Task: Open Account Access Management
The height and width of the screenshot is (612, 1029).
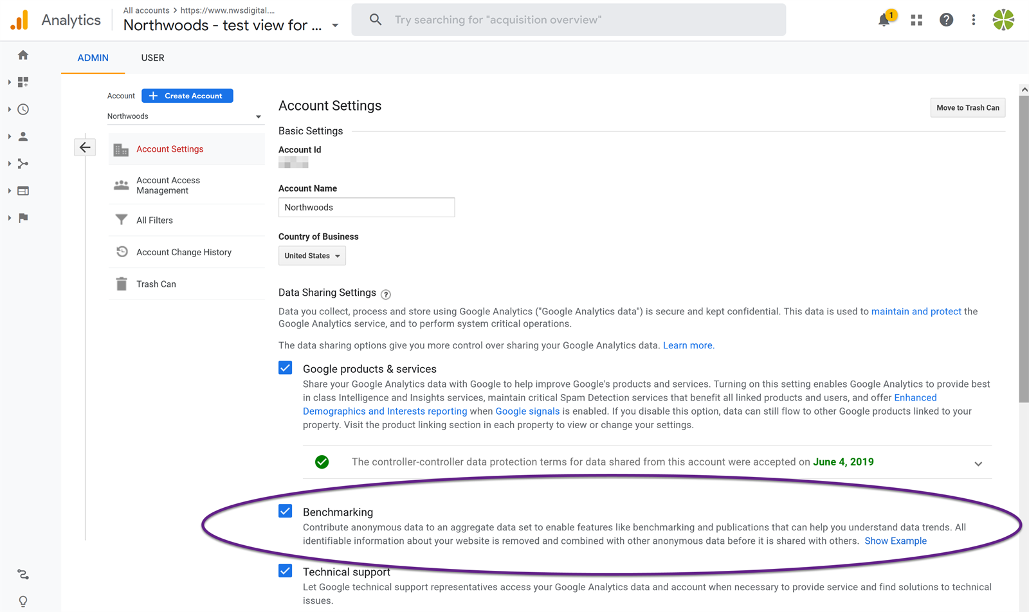Action: [187, 185]
